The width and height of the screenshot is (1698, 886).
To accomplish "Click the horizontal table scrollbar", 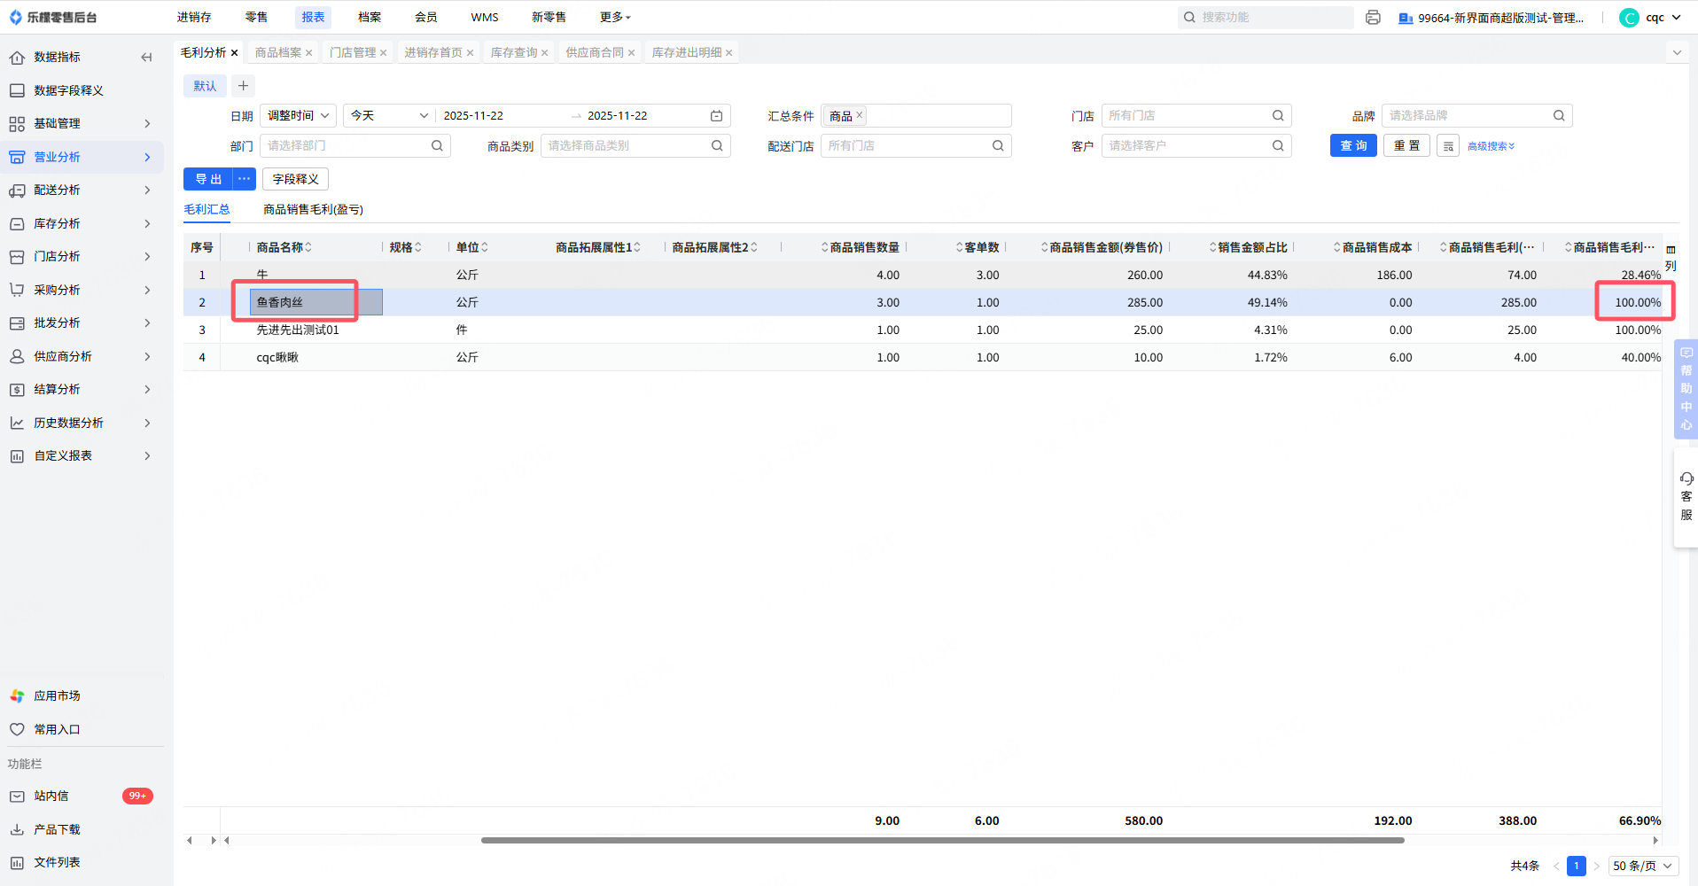I will (941, 840).
